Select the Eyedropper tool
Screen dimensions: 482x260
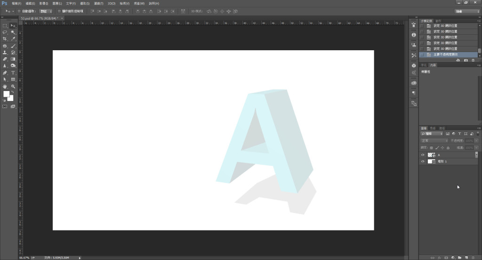click(x=13, y=39)
